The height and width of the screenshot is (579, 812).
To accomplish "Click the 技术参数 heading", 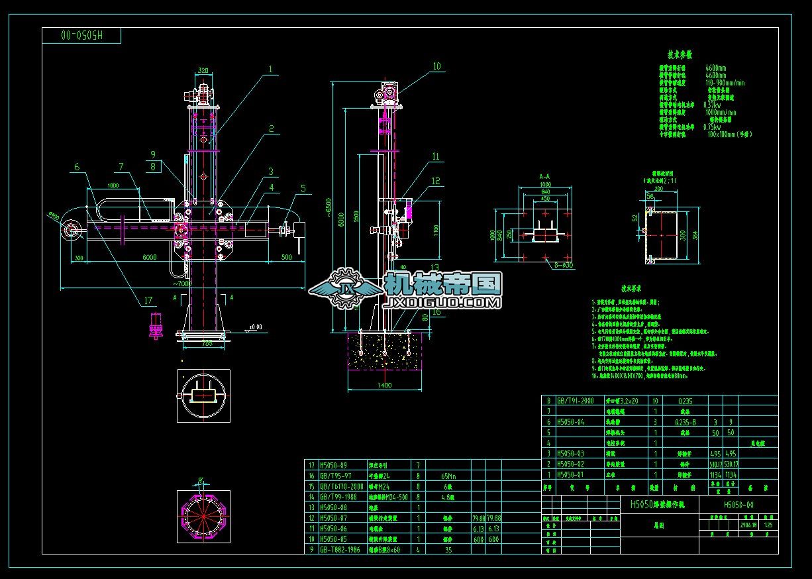I will [x=679, y=54].
